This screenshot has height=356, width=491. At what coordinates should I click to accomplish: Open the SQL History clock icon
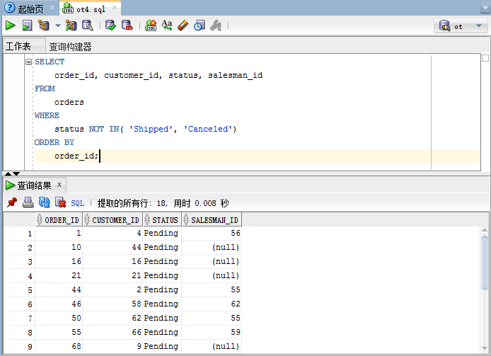pos(200,25)
